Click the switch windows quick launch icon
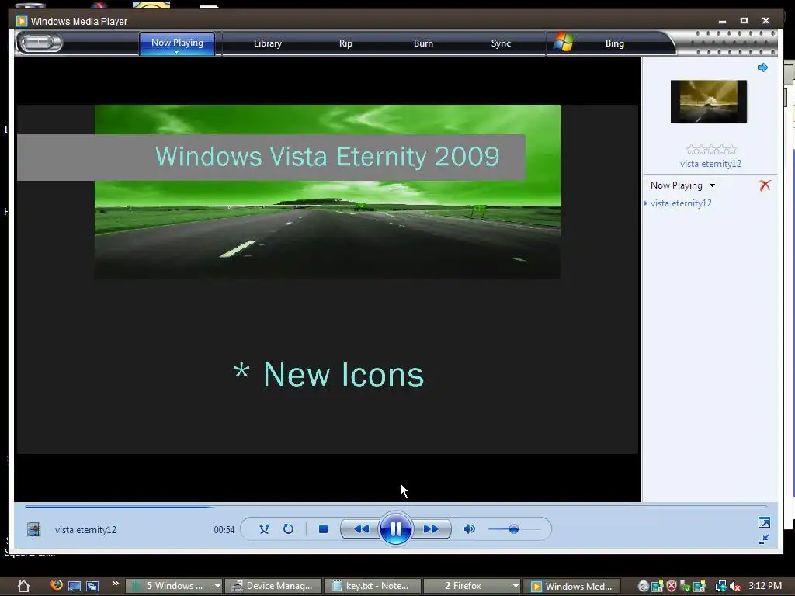 click(x=92, y=587)
